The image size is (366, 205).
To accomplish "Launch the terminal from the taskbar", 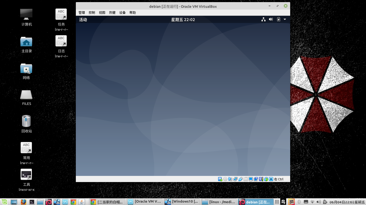I will coord(32,202).
